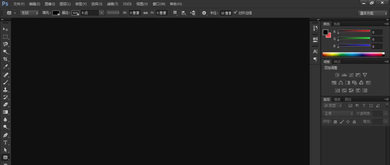
Task: Click the Brightness/Contrast adjustment sun icon
Action: [x=337, y=75]
